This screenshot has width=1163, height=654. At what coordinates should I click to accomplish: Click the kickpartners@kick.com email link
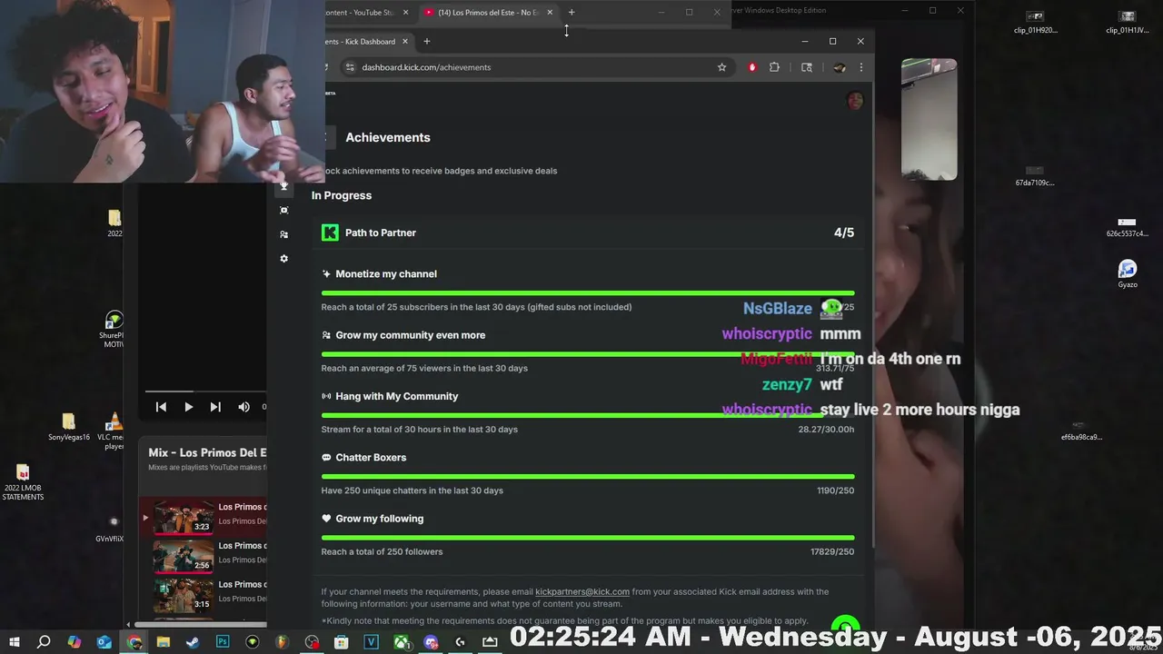pos(582,591)
